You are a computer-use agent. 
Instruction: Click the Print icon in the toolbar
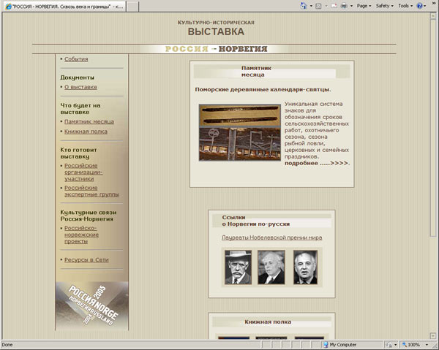click(345, 5)
